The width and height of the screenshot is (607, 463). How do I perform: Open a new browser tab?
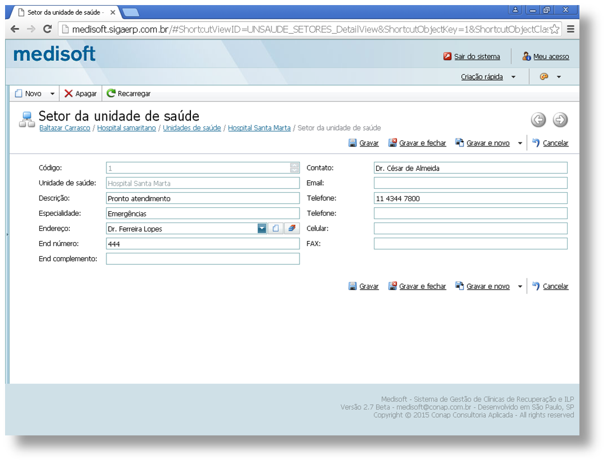131,13
